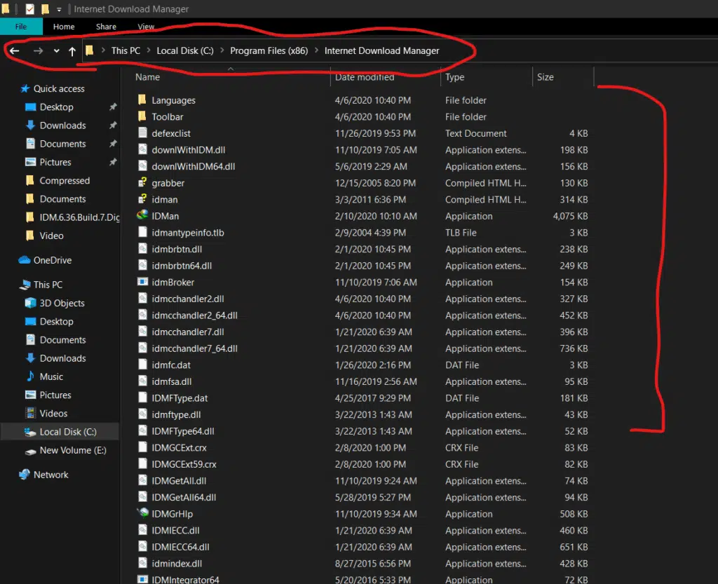The height and width of the screenshot is (584, 718).
Task: Open the 3D Objects icon
Action: pyautogui.click(x=30, y=303)
